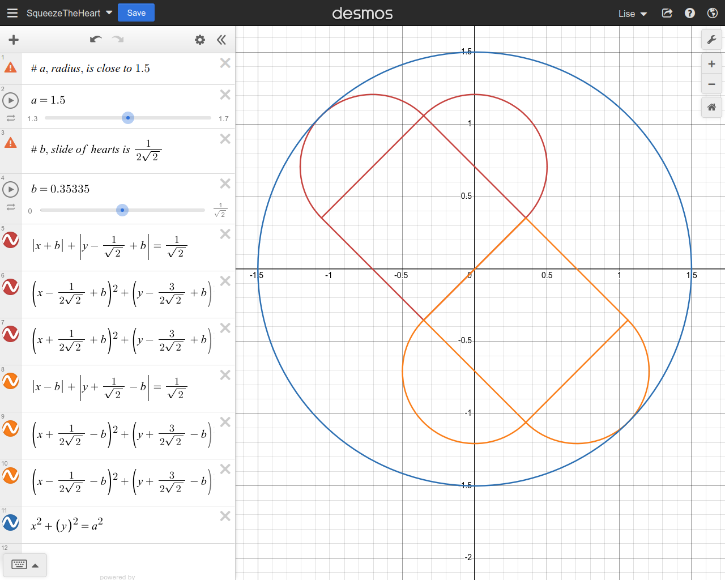This screenshot has height=580, width=725.
Task: Open the Help question mark menu
Action: [x=690, y=13]
